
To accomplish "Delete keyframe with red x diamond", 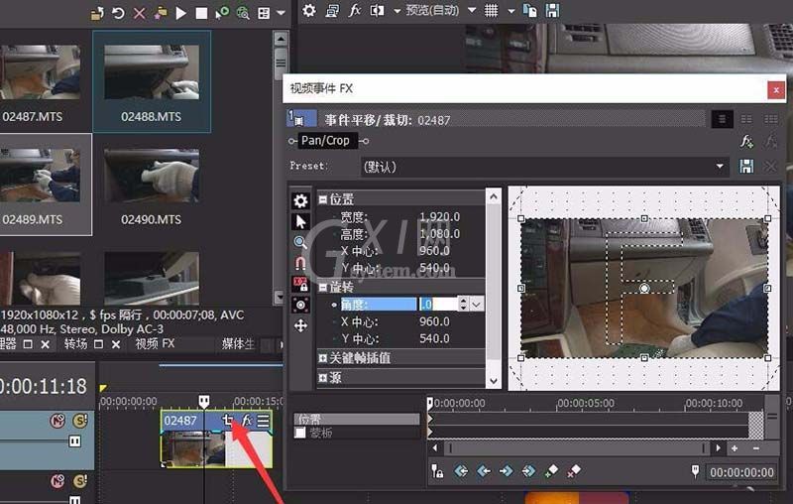I will point(574,471).
